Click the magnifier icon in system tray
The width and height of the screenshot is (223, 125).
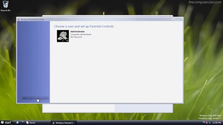coord(204,123)
